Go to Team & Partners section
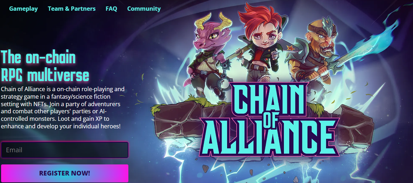Image resolution: width=413 pixels, height=183 pixels. 72,9
